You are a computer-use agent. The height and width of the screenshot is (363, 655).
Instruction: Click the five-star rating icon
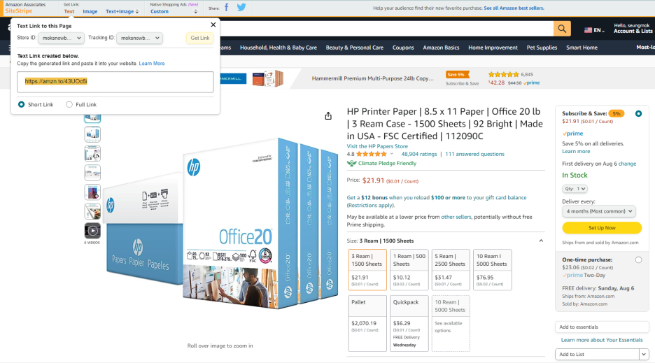(372, 154)
